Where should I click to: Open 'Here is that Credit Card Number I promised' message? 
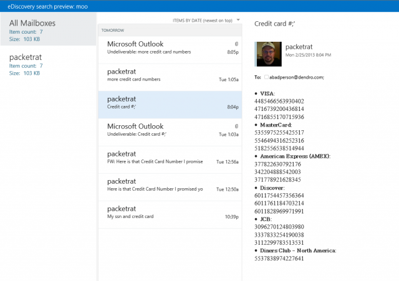170,187
